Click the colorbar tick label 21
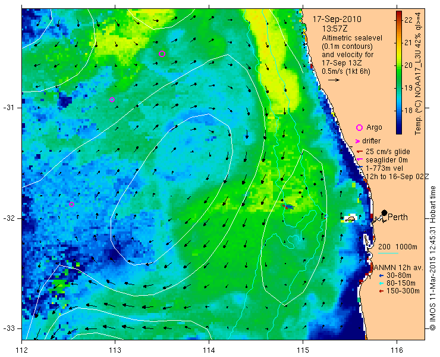Viewport: 440px width, 357px height. coord(408,43)
